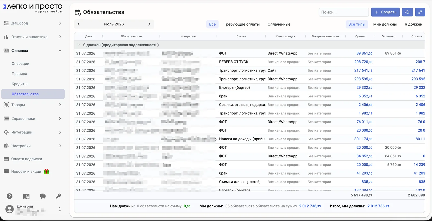Click the refresh icon button
Viewport: 432px width, 221px height.
[x=407, y=12]
